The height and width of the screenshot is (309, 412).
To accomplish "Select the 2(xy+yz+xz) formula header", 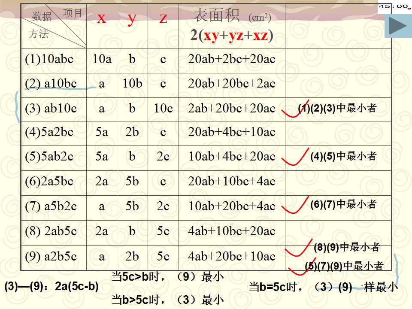I will click(x=232, y=35).
